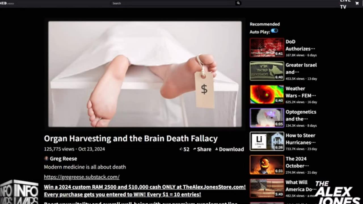Open the Weather Wars video thumbnail
The height and width of the screenshot is (204, 363).
tap(267, 94)
